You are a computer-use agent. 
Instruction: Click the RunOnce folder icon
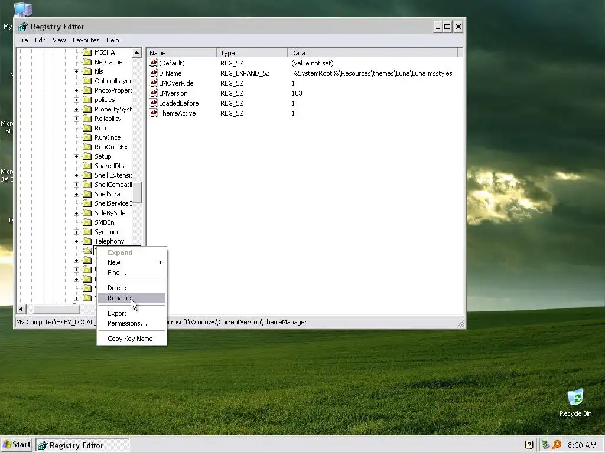pos(87,137)
